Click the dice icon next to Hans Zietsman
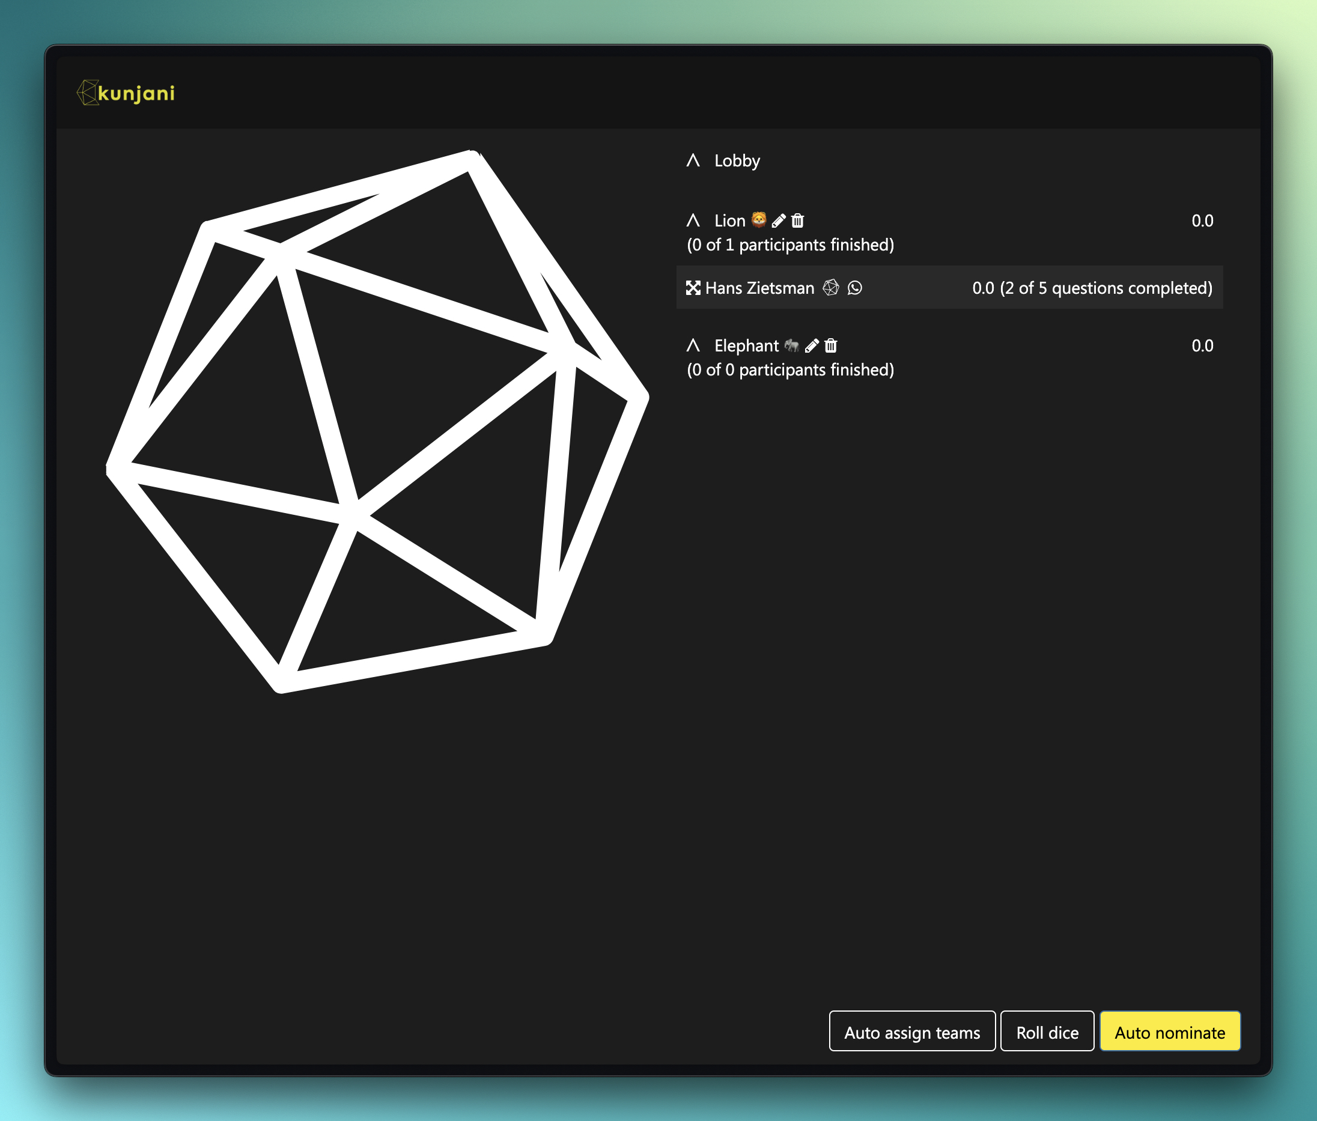The width and height of the screenshot is (1317, 1121). 831,288
